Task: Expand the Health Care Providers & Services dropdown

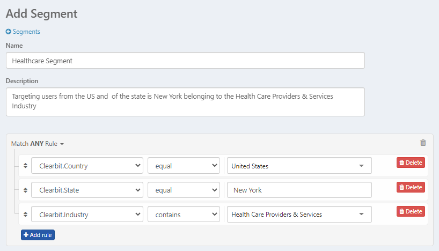Action: click(298, 215)
